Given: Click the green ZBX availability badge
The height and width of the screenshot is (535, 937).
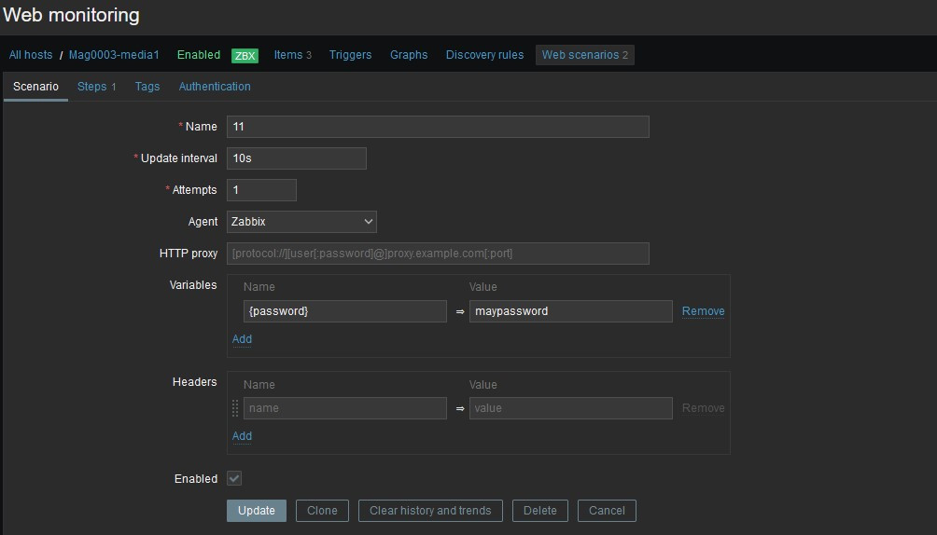Looking at the screenshot, I should click(x=245, y=55).
